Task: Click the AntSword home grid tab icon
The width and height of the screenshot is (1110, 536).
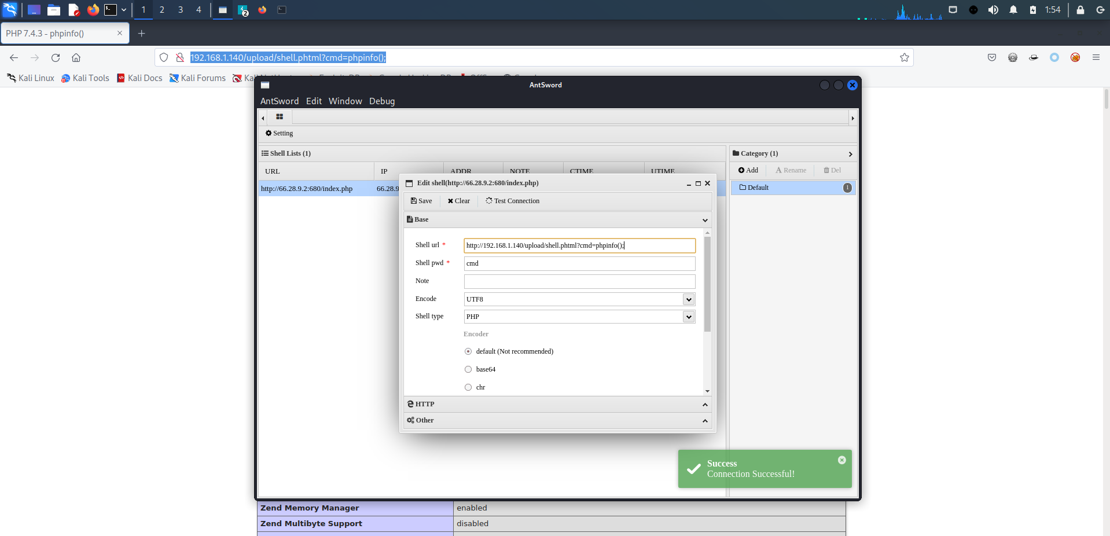Action: [280, 117]
